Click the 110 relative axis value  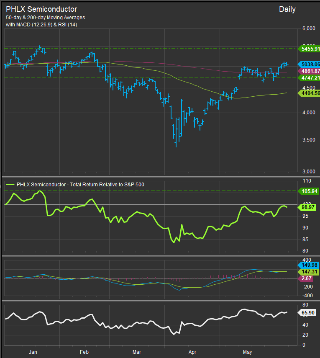point(307,181)
